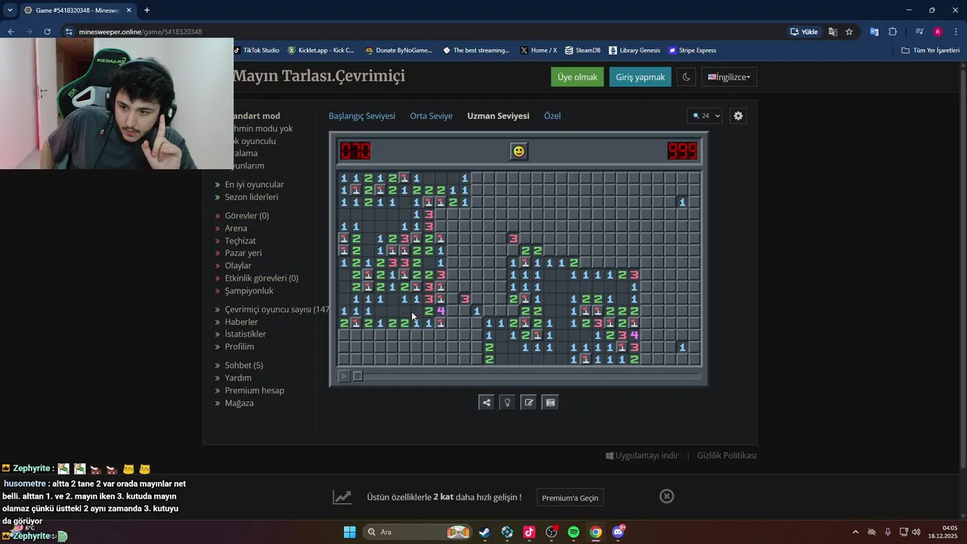The image size is (967, 544).
Task: Toggle night mode with the moon icon
Action: click(686, 77)
